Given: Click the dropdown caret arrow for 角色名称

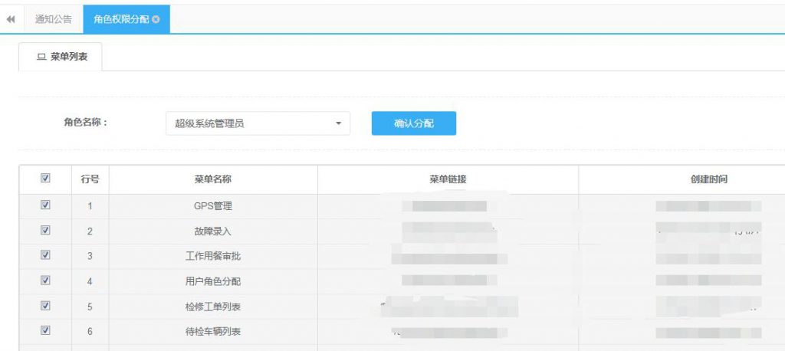Looking at the screenshot, I should click(x=338, y=123).
